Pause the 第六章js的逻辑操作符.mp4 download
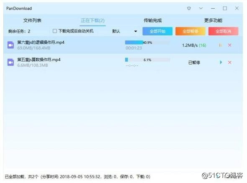 220,45
